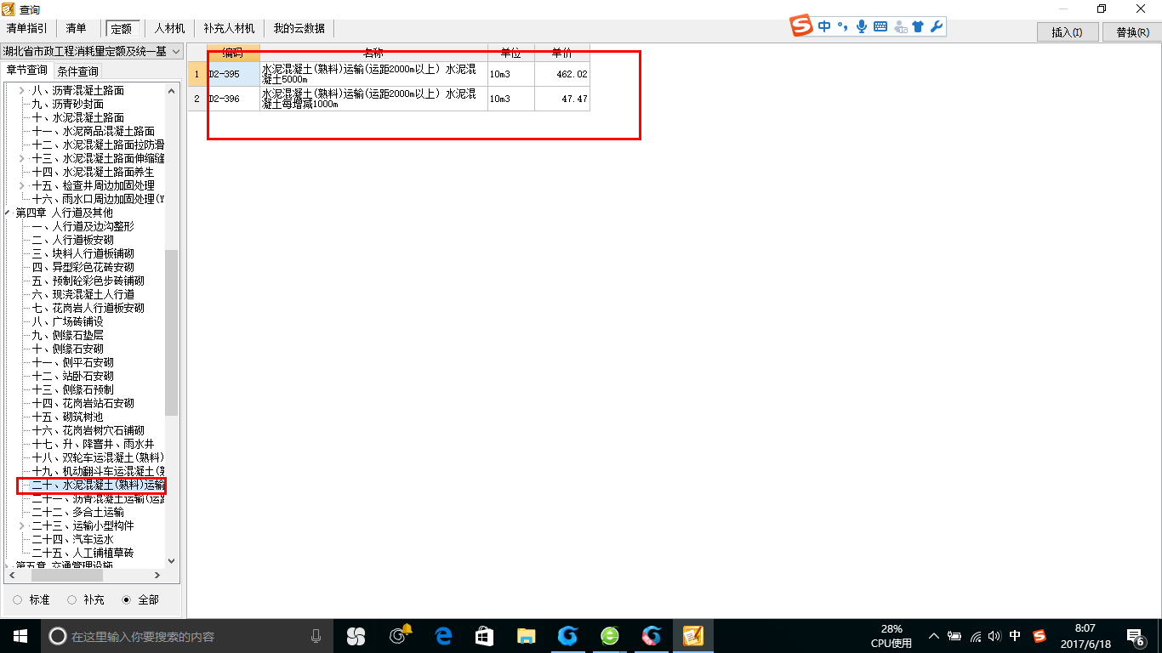Click the tree scrollbar down arrow
This screenshot has height=653, width=1162.
[x=172, y=561]
